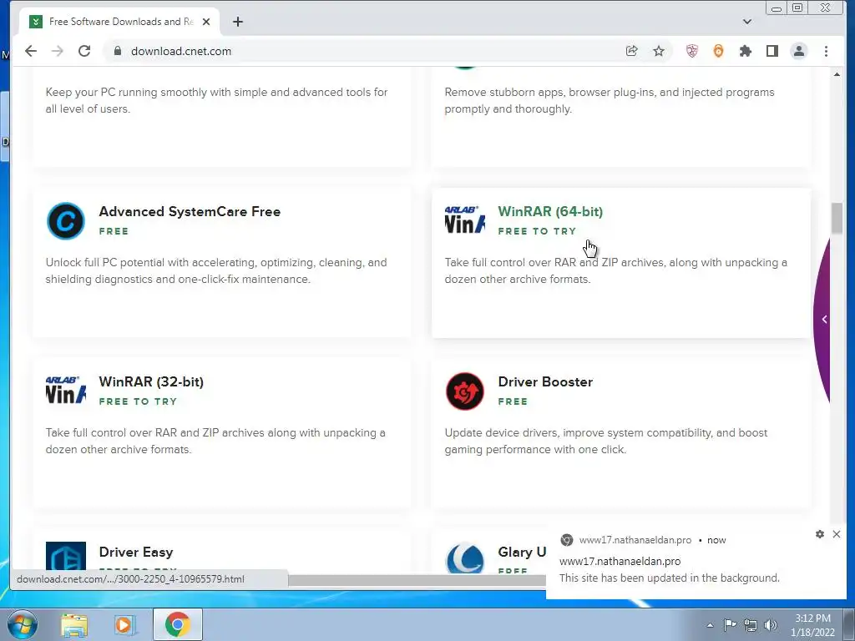Open the Chrome profile avatar

pyautogui.click(x=799, y=51)
